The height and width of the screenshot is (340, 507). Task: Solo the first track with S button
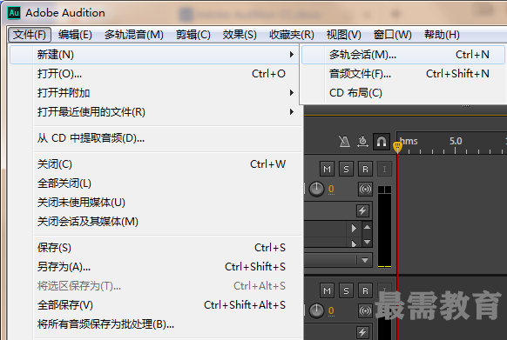tap(346, 169)
